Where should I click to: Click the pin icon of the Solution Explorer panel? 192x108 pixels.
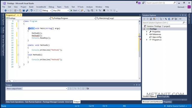[183, 15]
